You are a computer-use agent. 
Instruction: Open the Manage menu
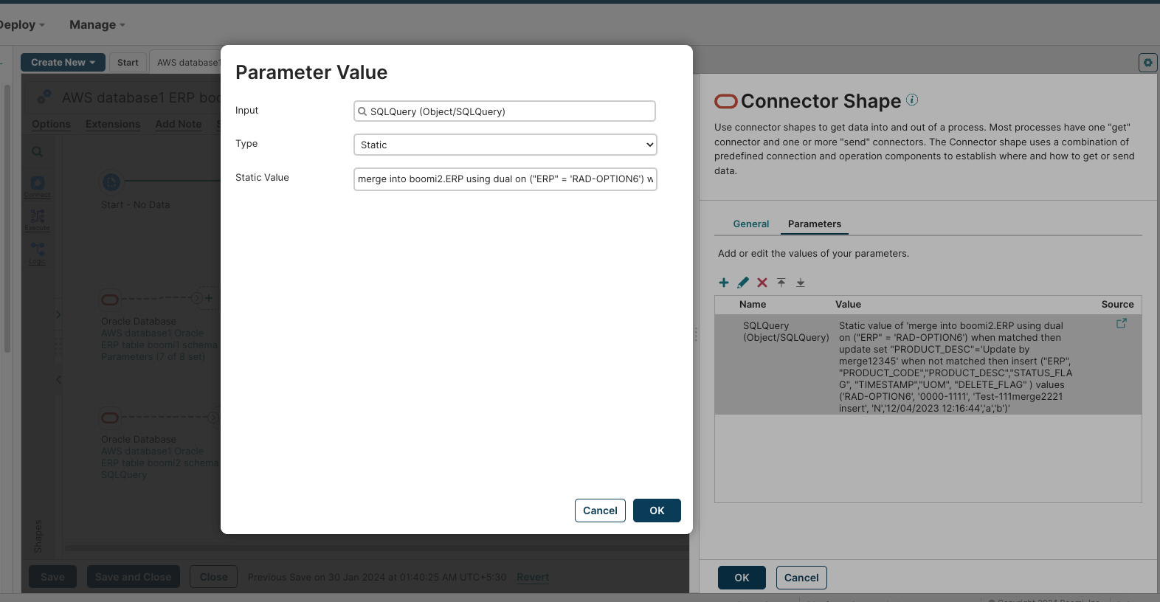pos(97,25)
